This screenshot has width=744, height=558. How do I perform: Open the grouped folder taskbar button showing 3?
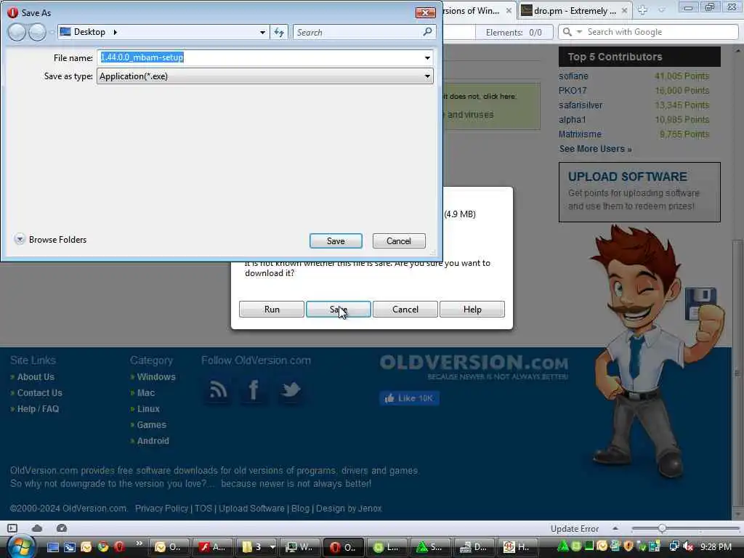(257, 547)
